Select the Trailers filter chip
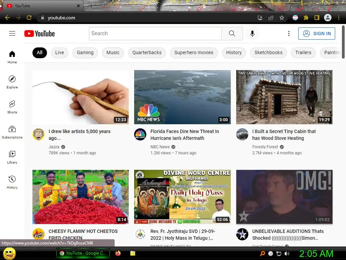Screen dimensions: 346x260 (x=303, y=52)
